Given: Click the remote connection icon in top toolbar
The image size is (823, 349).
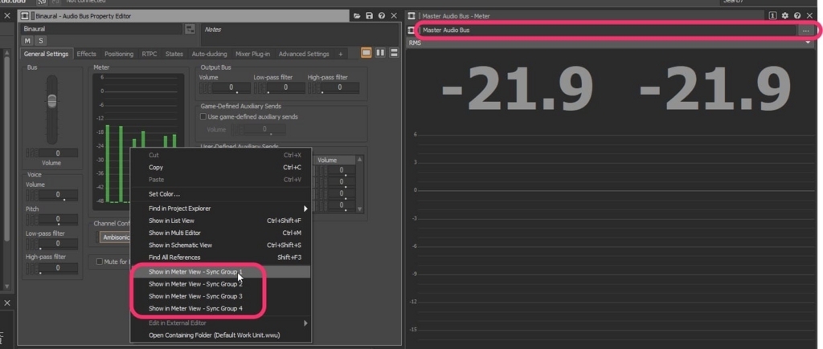Looking at the screenshot, I should [43, 2].
